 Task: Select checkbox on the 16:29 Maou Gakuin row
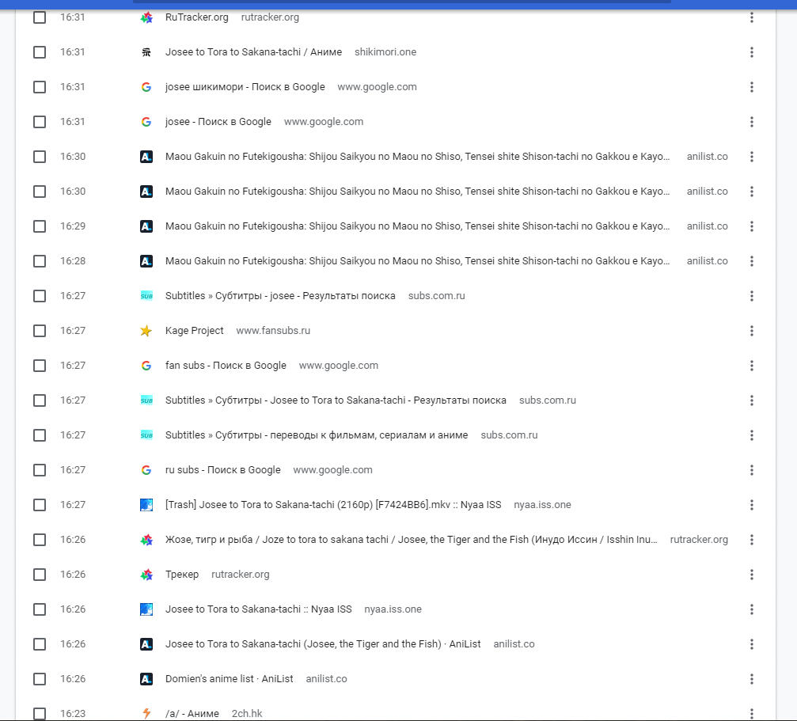point(40,226)
